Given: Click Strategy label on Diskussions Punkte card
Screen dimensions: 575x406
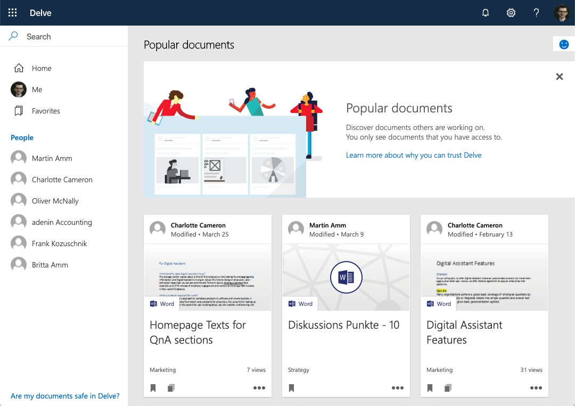Looking at the screenshot, I should [x=299, y=370].
